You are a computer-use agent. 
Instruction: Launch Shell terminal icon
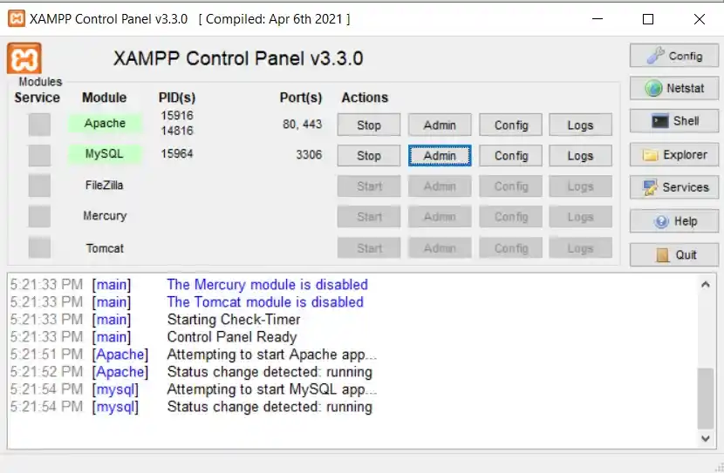[x=673, y=121]
